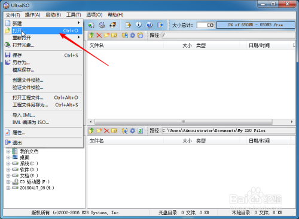The image size is (299, 219).
Task: Click the green refresh icon in lower pane toolbar
Action: 140,131
